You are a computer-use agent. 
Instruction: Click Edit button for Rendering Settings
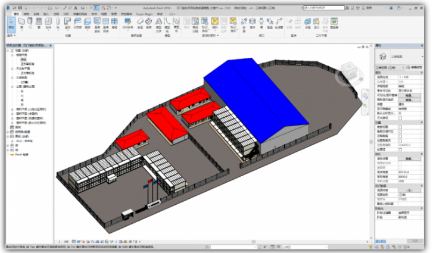click(409, 158)
